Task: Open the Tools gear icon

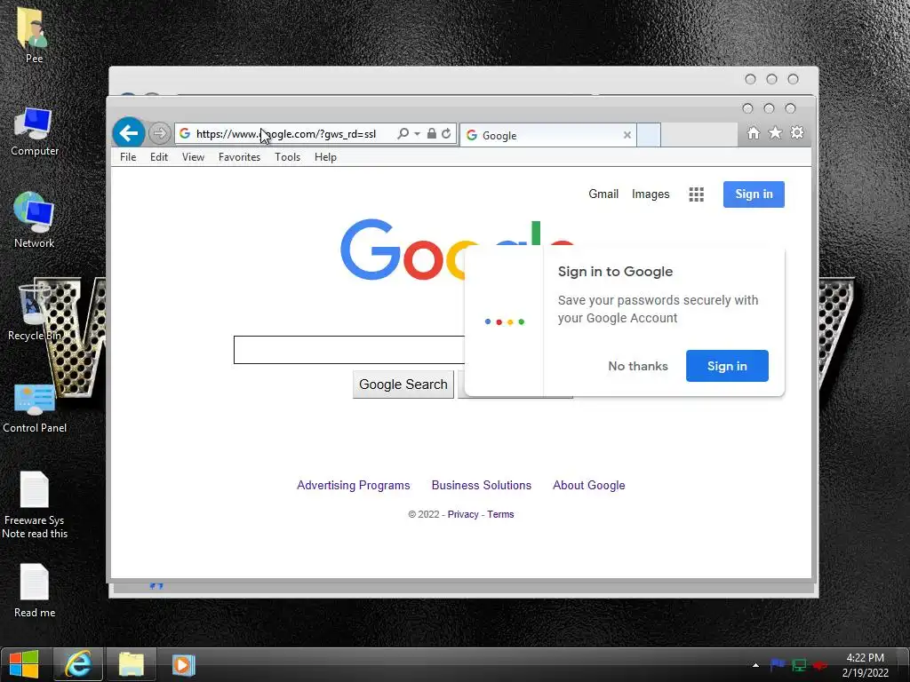Action: 797,133
